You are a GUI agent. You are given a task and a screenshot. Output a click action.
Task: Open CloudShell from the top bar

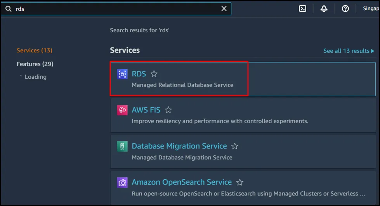coord(302,9)
